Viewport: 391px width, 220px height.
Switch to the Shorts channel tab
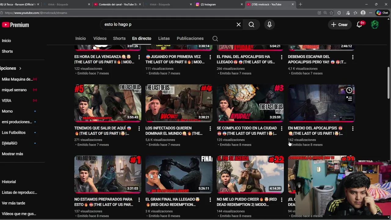pos(119,38)
